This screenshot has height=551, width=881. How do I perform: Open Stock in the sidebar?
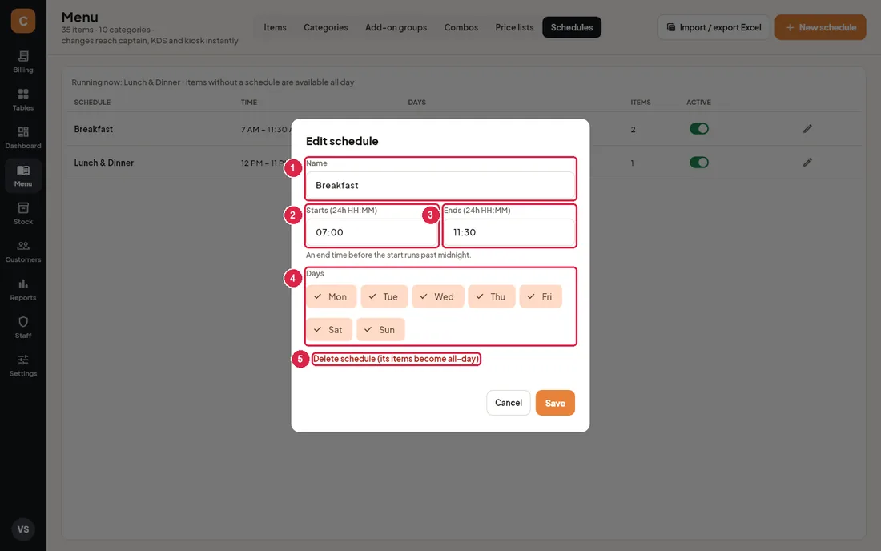(x=23, y=214)
